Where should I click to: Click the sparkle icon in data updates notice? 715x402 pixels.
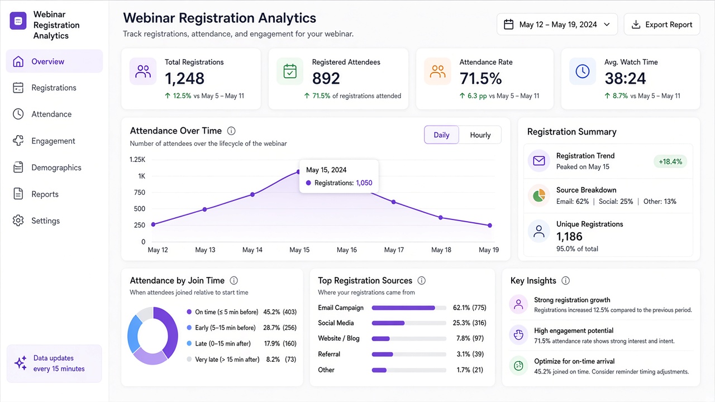coord(21,363)
